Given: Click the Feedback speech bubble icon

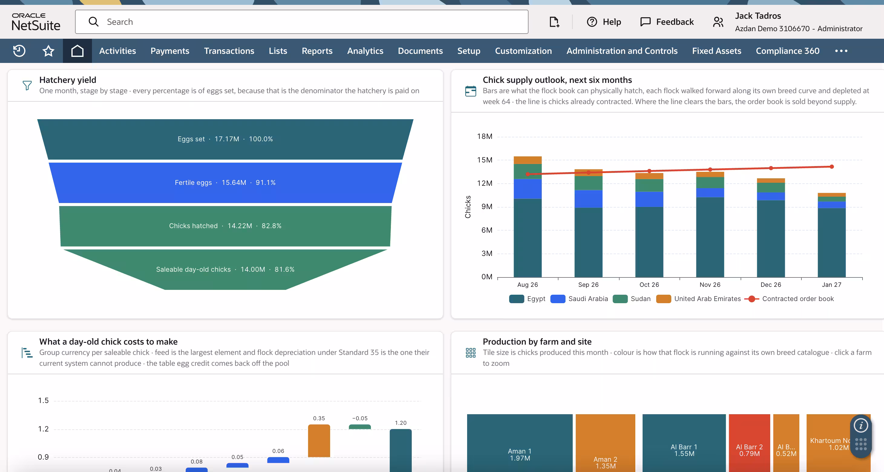Looking at the screenshot, I should point(645,22).
